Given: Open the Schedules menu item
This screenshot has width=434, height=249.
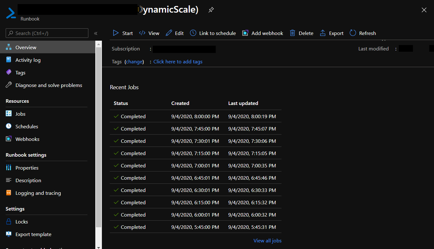Looking at the screenshot, I should [x=47, y=126].
